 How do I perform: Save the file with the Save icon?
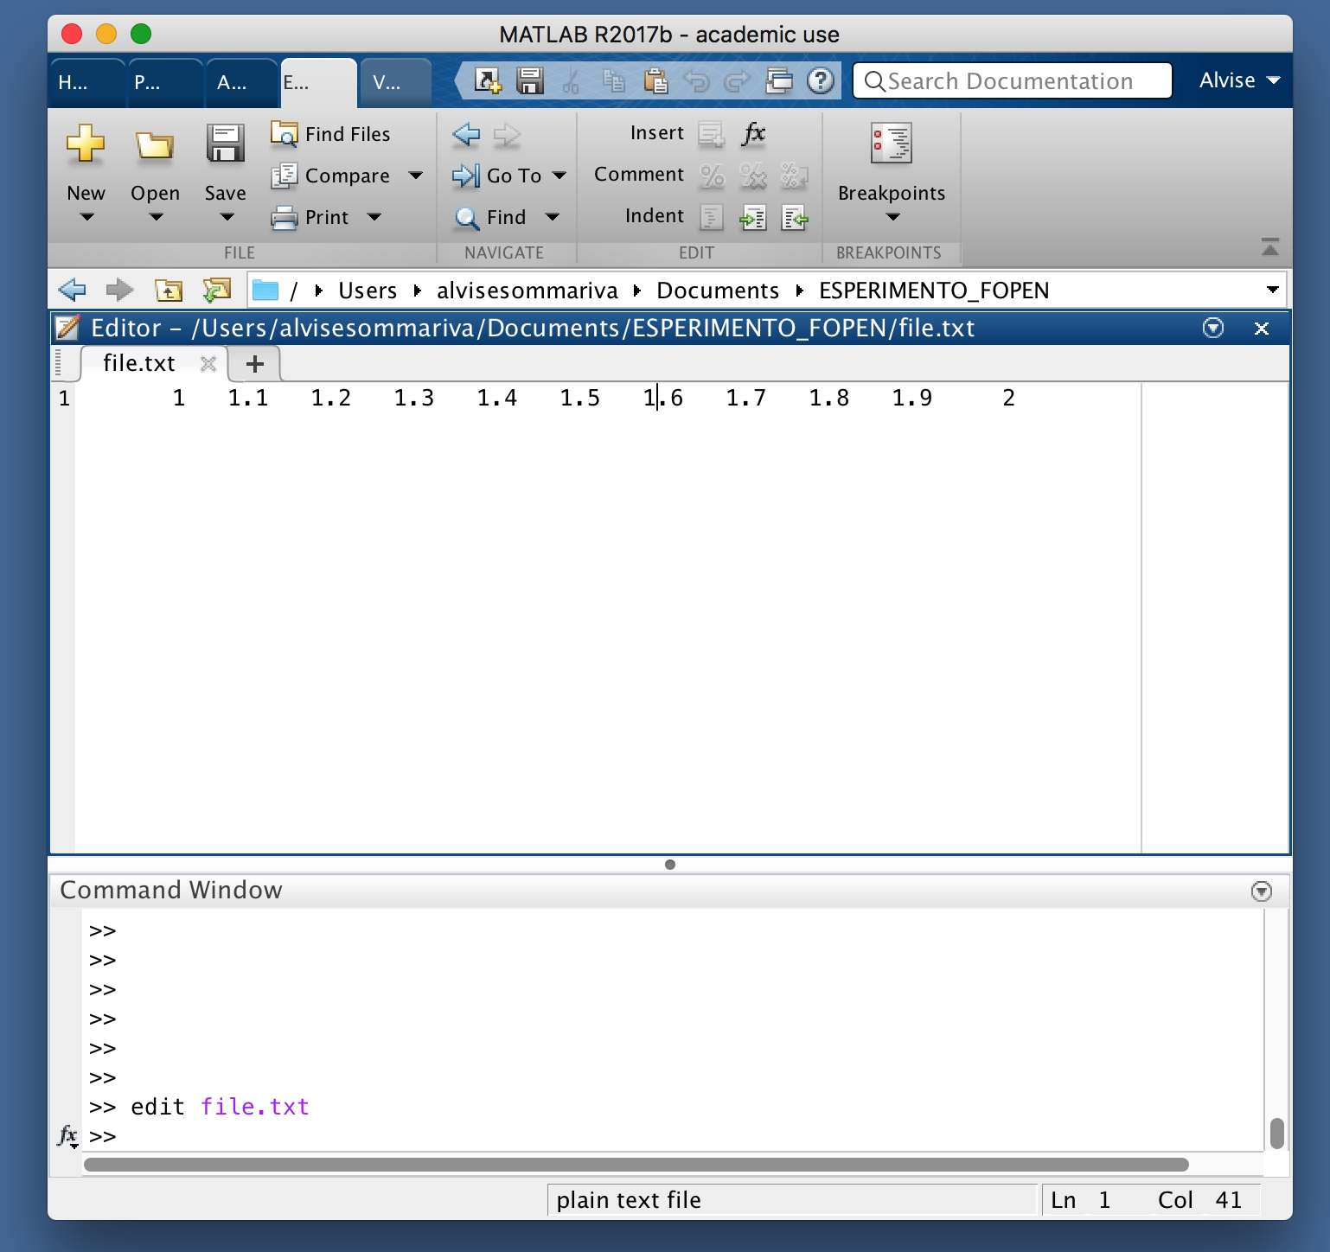click(225, 144)
